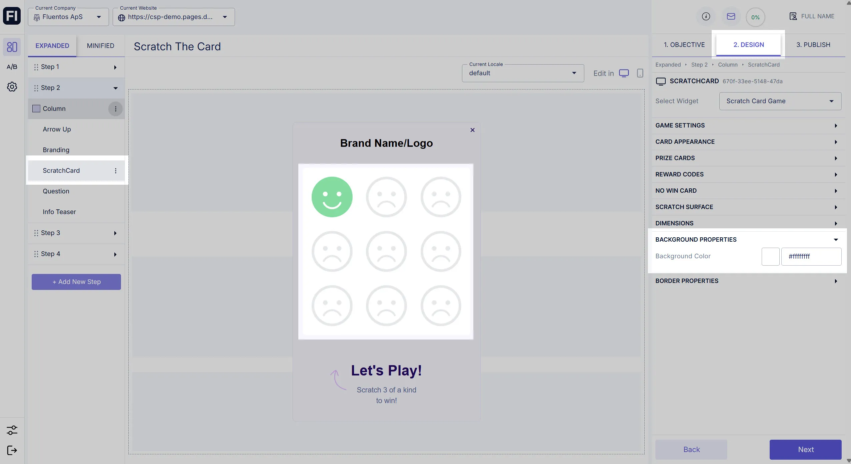
Task: Click the Add New Step button
Action: [x=76, y=282]
